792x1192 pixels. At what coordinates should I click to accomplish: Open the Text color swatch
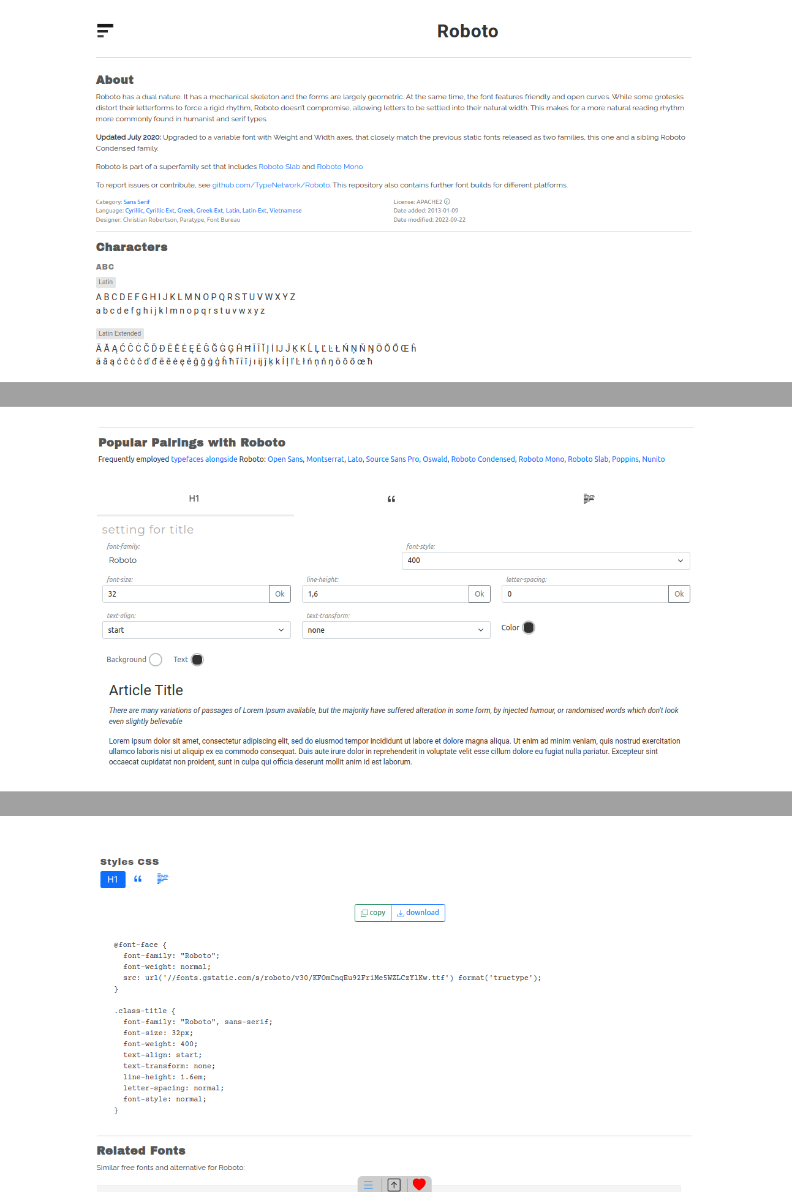(x=197, y=660)
